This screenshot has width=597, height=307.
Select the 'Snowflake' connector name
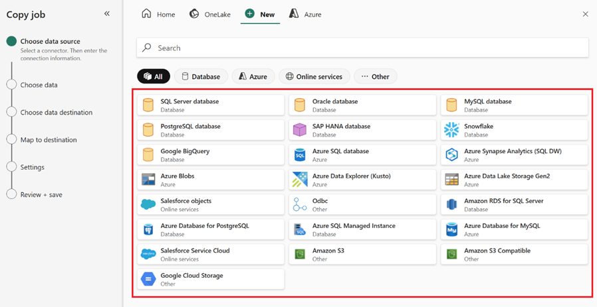pos(479,126)
